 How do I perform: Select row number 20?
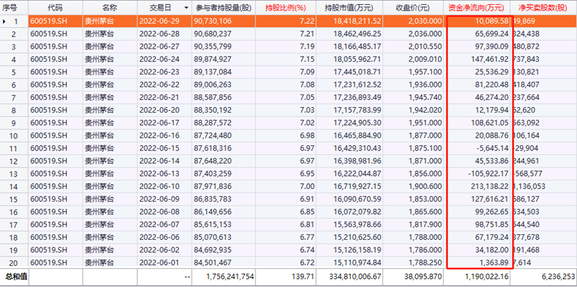(x=13, y=263)
